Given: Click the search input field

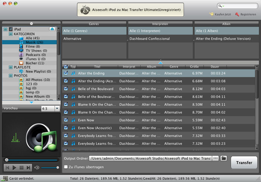Looking at the screenshot, I should tap(240, 6).
